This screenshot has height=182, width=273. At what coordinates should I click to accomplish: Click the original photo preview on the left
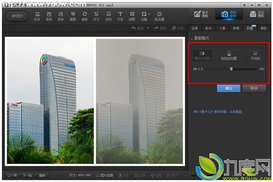(x=50, y=101)
